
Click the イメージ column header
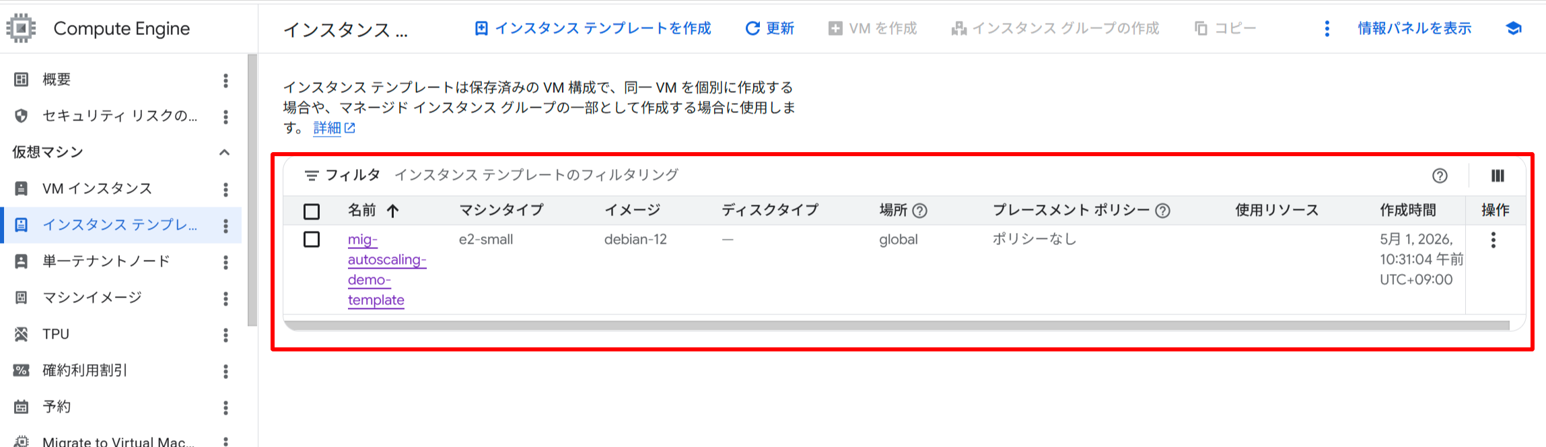pos(632,210)
